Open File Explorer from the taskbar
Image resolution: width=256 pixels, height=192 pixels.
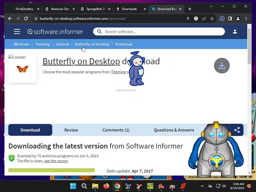coord(95,186)
